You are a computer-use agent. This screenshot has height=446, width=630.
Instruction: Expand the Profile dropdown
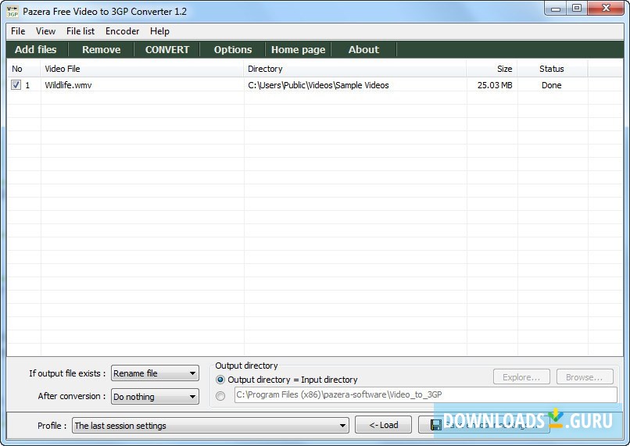point(210,426)
